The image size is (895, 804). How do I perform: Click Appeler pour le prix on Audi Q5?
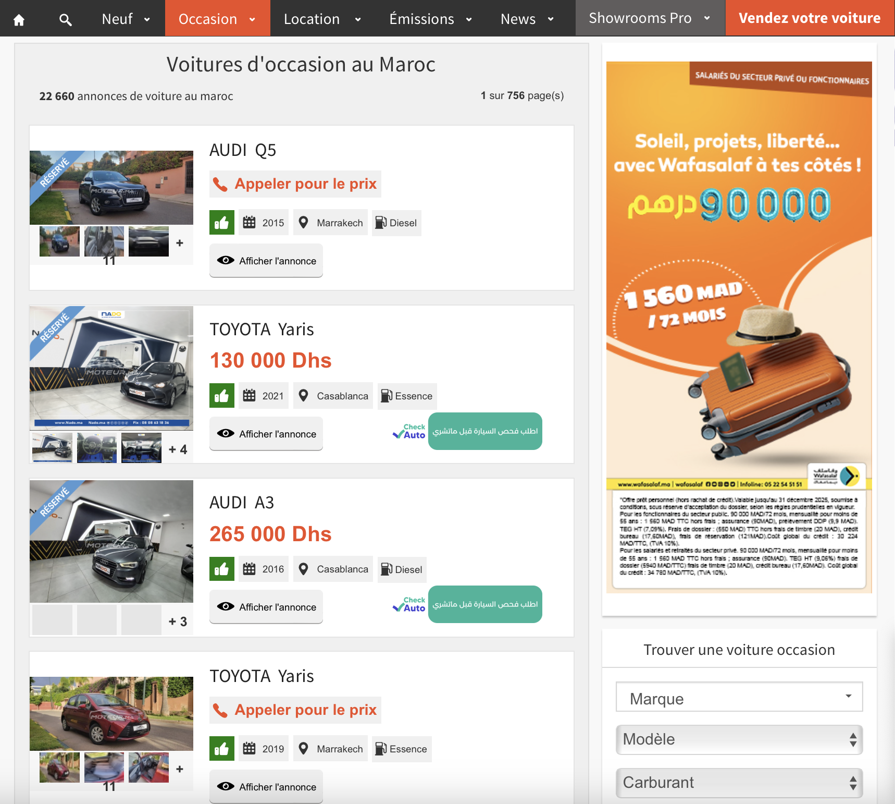(x=295, y=184)
